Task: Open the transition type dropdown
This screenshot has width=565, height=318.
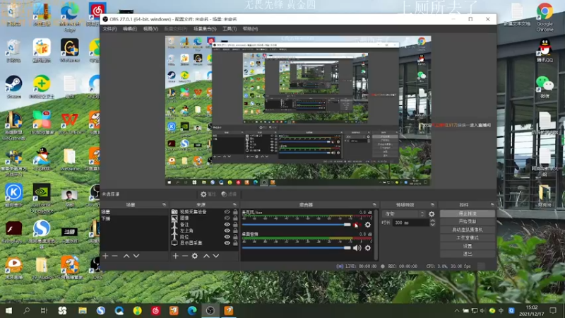Action: coord(403,214)
